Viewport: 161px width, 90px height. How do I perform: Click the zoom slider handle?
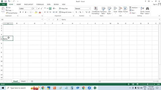148,84
